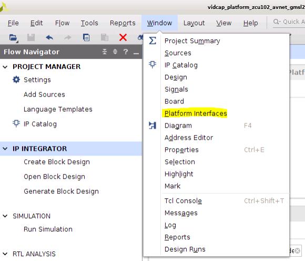The width and height of the screenshot is (305, 261).
Task: Open the Reports menu in menu bar
Action: click(123, 23)
